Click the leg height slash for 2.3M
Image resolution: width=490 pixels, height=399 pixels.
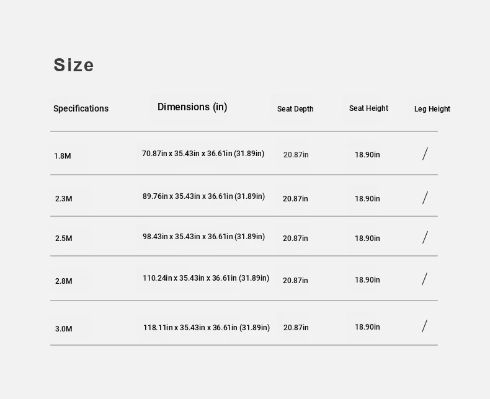click(425, 198)
